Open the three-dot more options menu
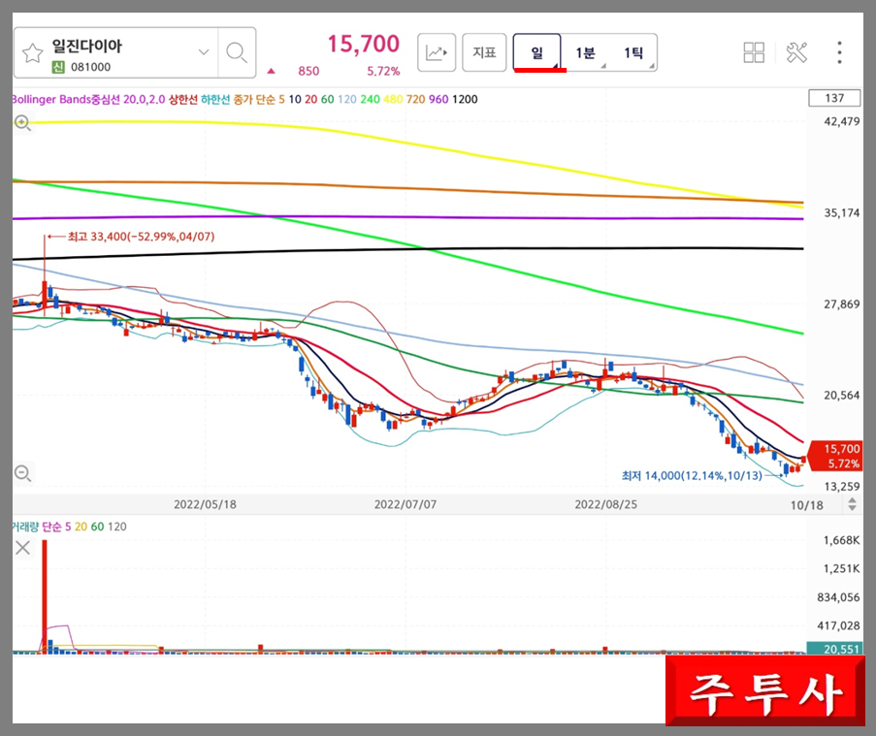This screenshot has width=876, height=736. (x=839, y=52)
